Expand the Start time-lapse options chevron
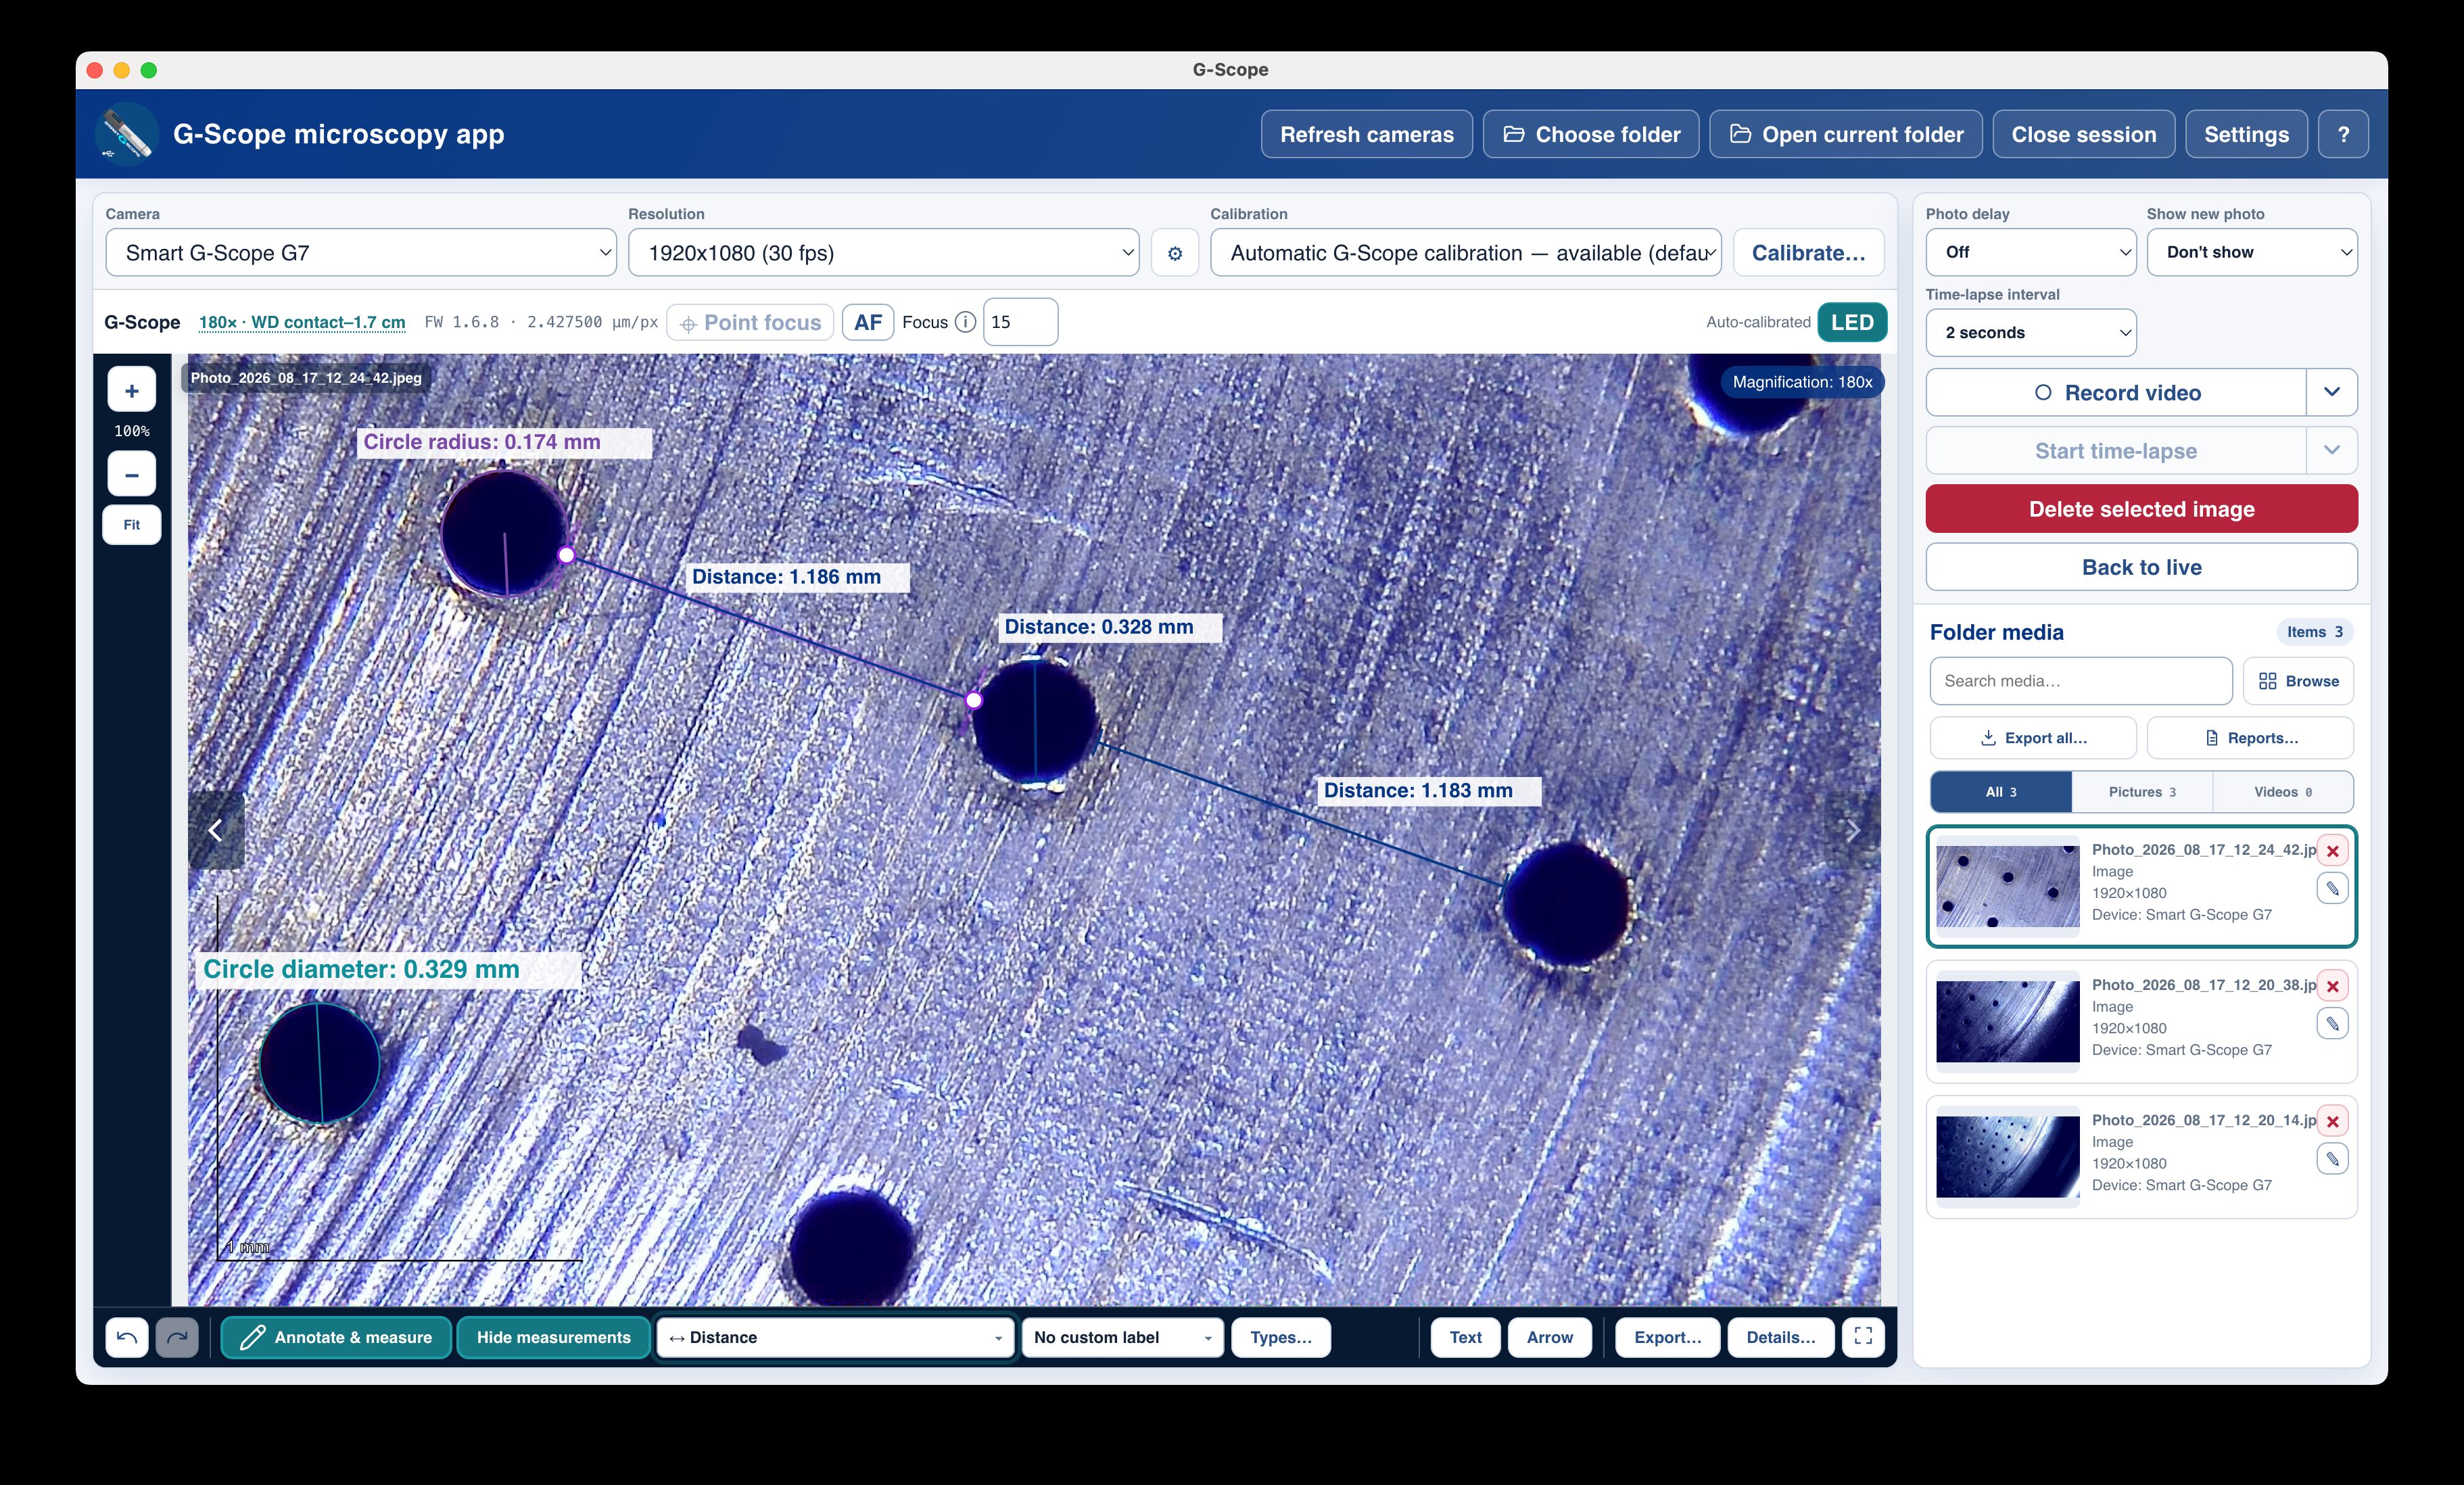 (2332, 451)
